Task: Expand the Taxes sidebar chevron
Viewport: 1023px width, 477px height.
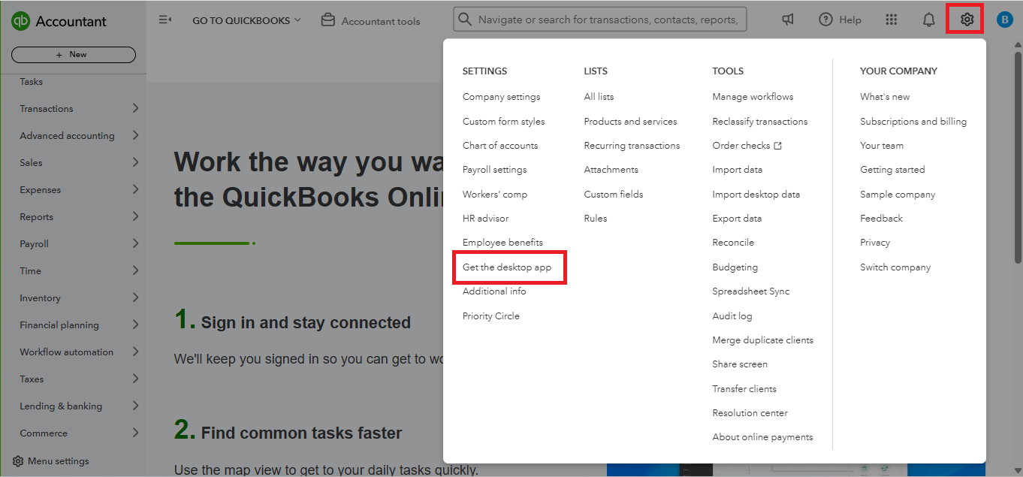Action: click(x=135, y=379)
